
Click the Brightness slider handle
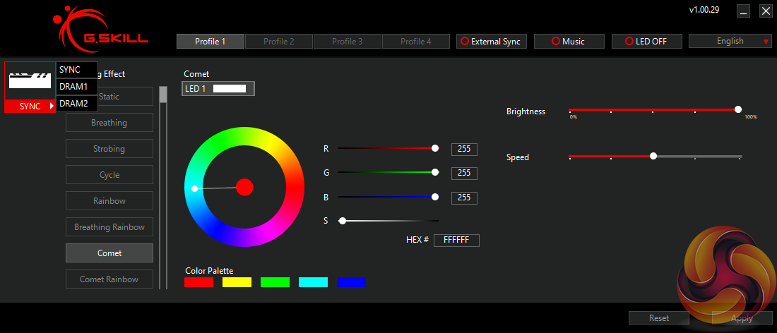coord(738,109)
